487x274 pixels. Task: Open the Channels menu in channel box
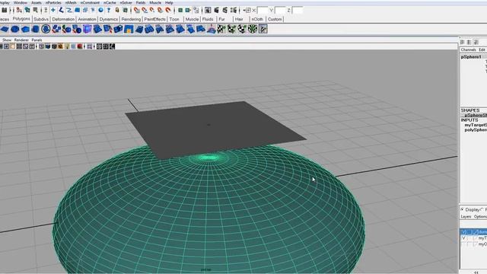469,49
